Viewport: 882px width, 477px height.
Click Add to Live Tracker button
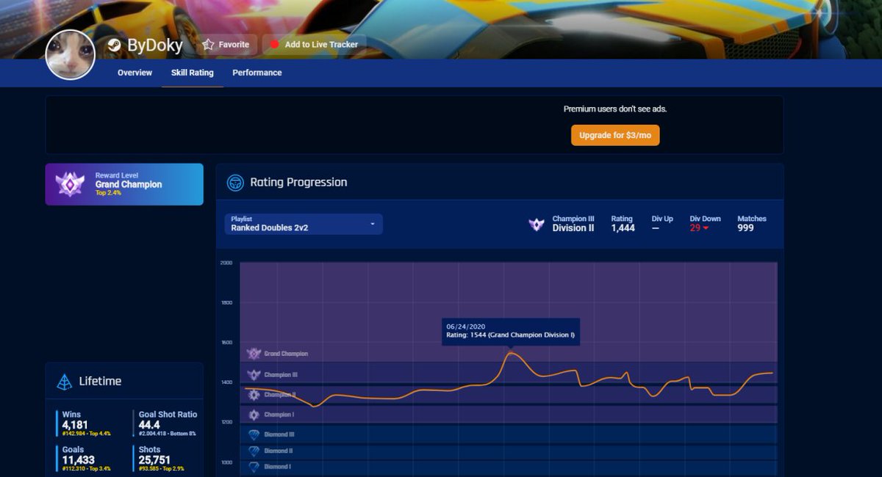[x=314, y=45]
